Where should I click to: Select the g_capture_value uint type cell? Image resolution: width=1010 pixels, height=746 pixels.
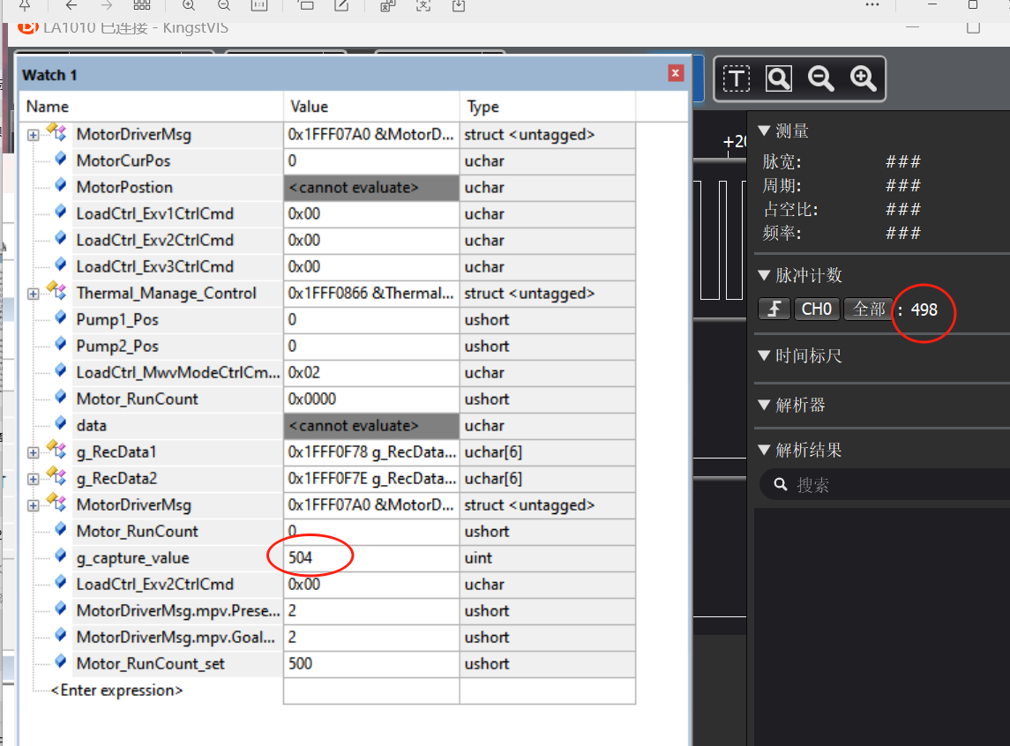[x=548, y=557]
